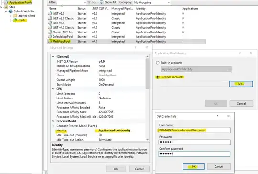Open the aspnet_client folder icon

[x=15, y=16]
